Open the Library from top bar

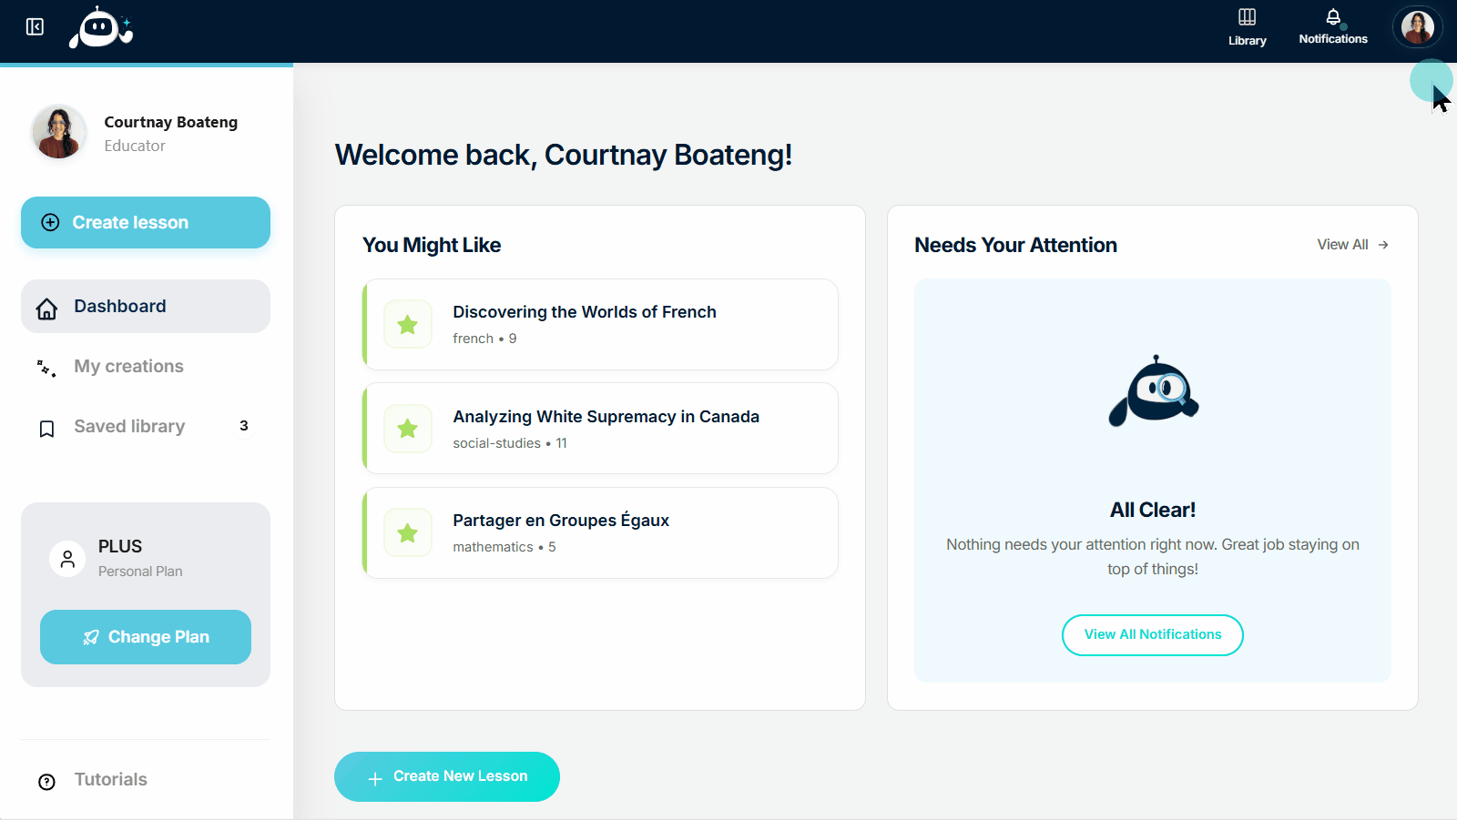(x=1247, y=27)
